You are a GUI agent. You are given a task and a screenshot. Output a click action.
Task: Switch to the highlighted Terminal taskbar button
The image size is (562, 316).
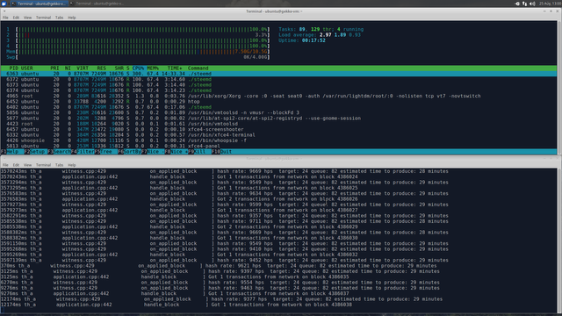click(x=39, y=4)
